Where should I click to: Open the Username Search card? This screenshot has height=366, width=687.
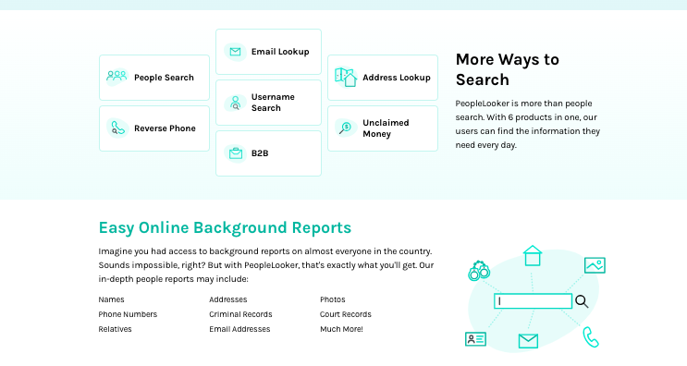point(268,103)
